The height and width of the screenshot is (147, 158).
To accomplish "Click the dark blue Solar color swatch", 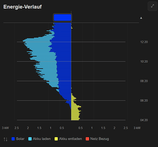I will pyautogui.click(x=13, y=139).
